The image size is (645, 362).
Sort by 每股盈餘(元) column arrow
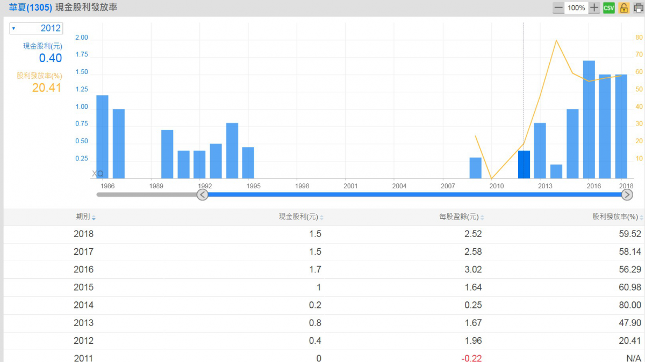tap(482, 218)
